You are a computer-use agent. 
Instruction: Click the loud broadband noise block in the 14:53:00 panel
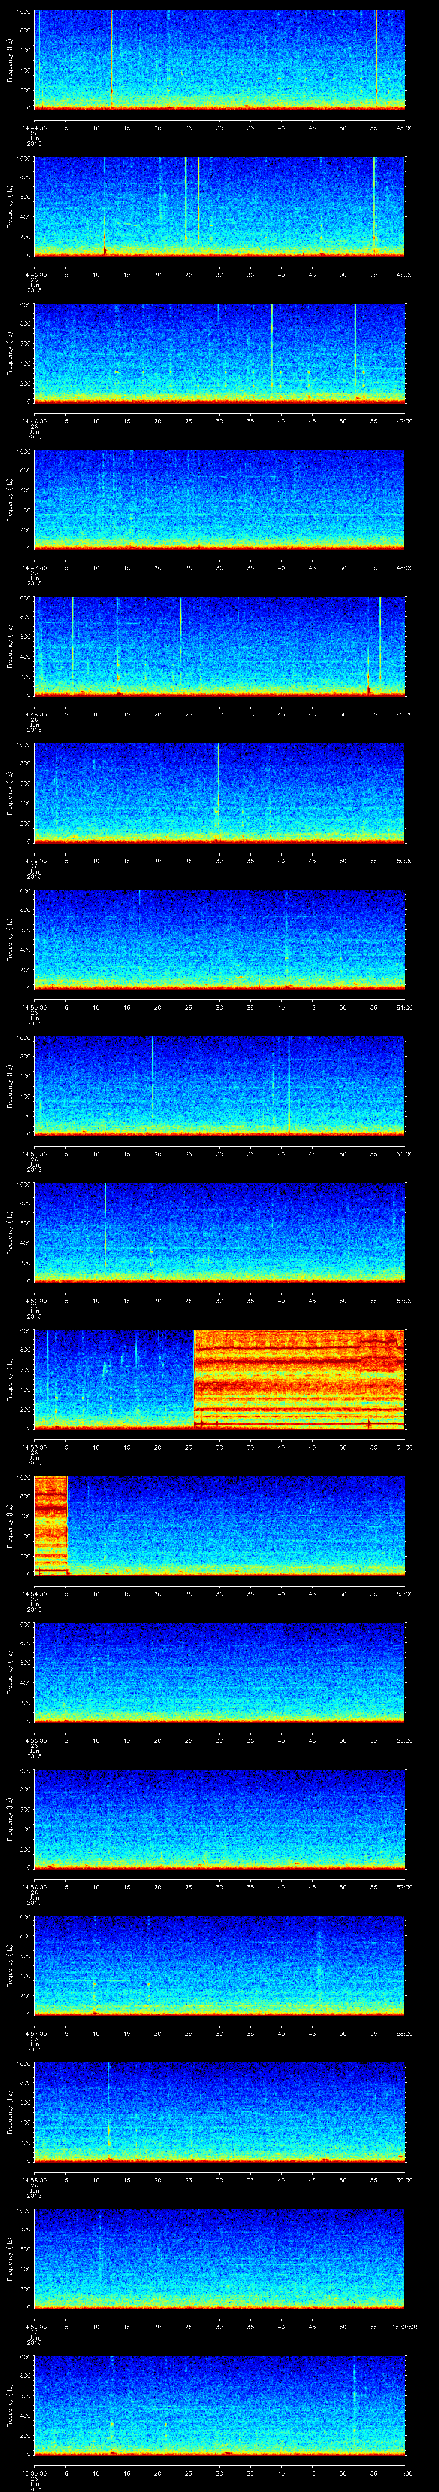(x=300, y=1379)
